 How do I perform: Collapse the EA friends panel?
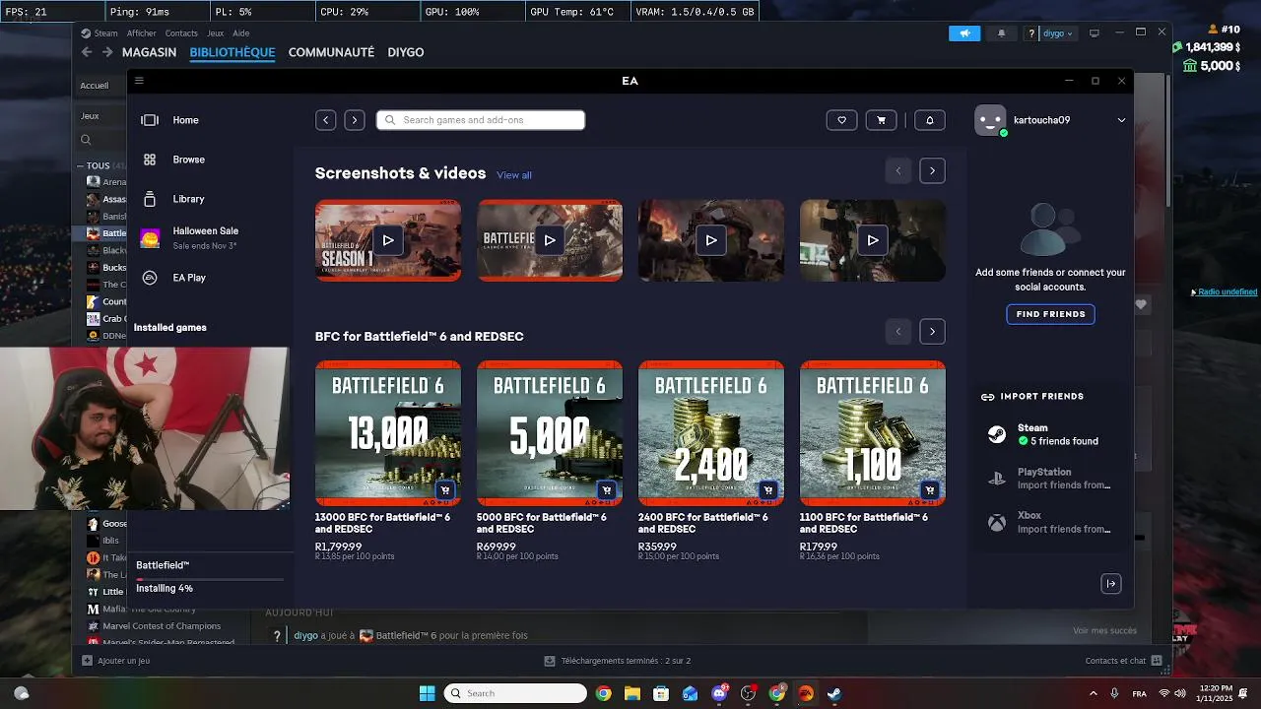[x=1111, y=584]
